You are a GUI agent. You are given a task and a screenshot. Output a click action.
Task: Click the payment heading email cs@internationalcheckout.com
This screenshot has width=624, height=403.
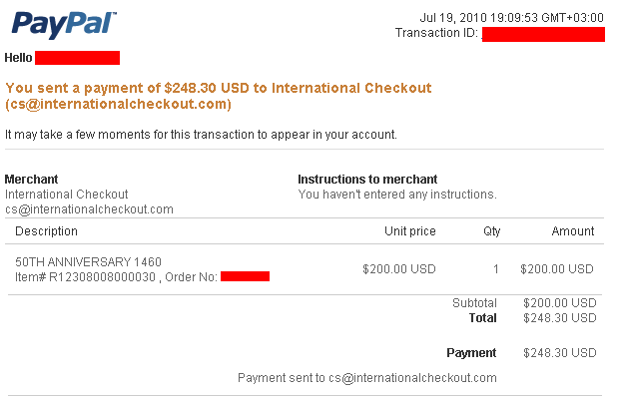[118, 104]
